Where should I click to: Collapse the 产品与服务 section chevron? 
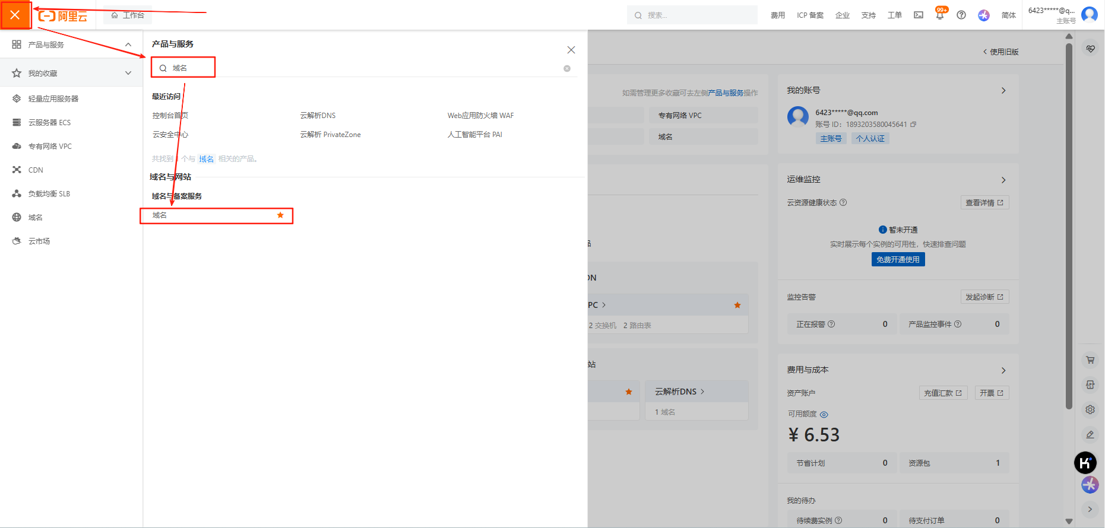(128, 44)
